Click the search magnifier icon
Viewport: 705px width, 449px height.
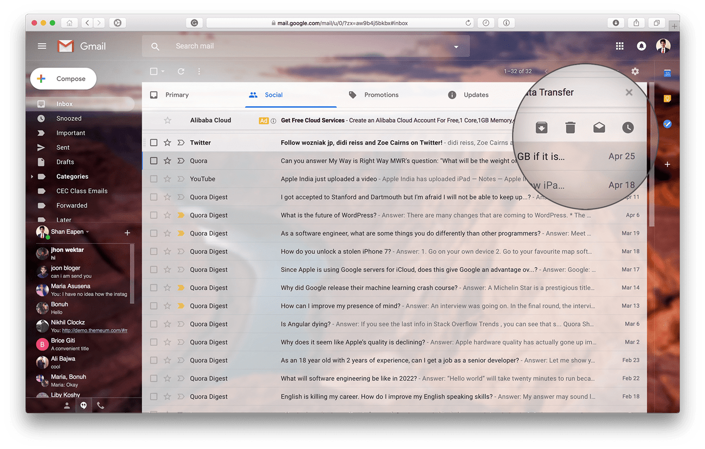pyautogui.click(x=155, y=47)
